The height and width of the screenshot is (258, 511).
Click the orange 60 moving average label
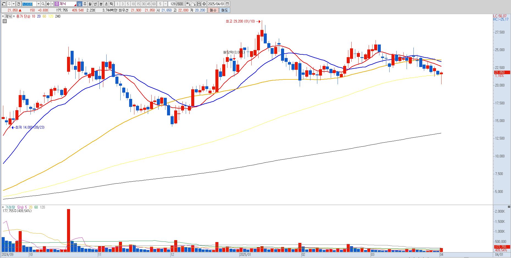[44, 16]
